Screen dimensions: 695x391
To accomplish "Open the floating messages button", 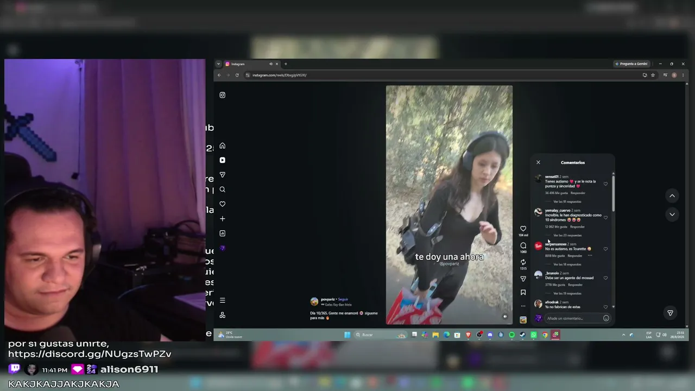I will point(670,313).
